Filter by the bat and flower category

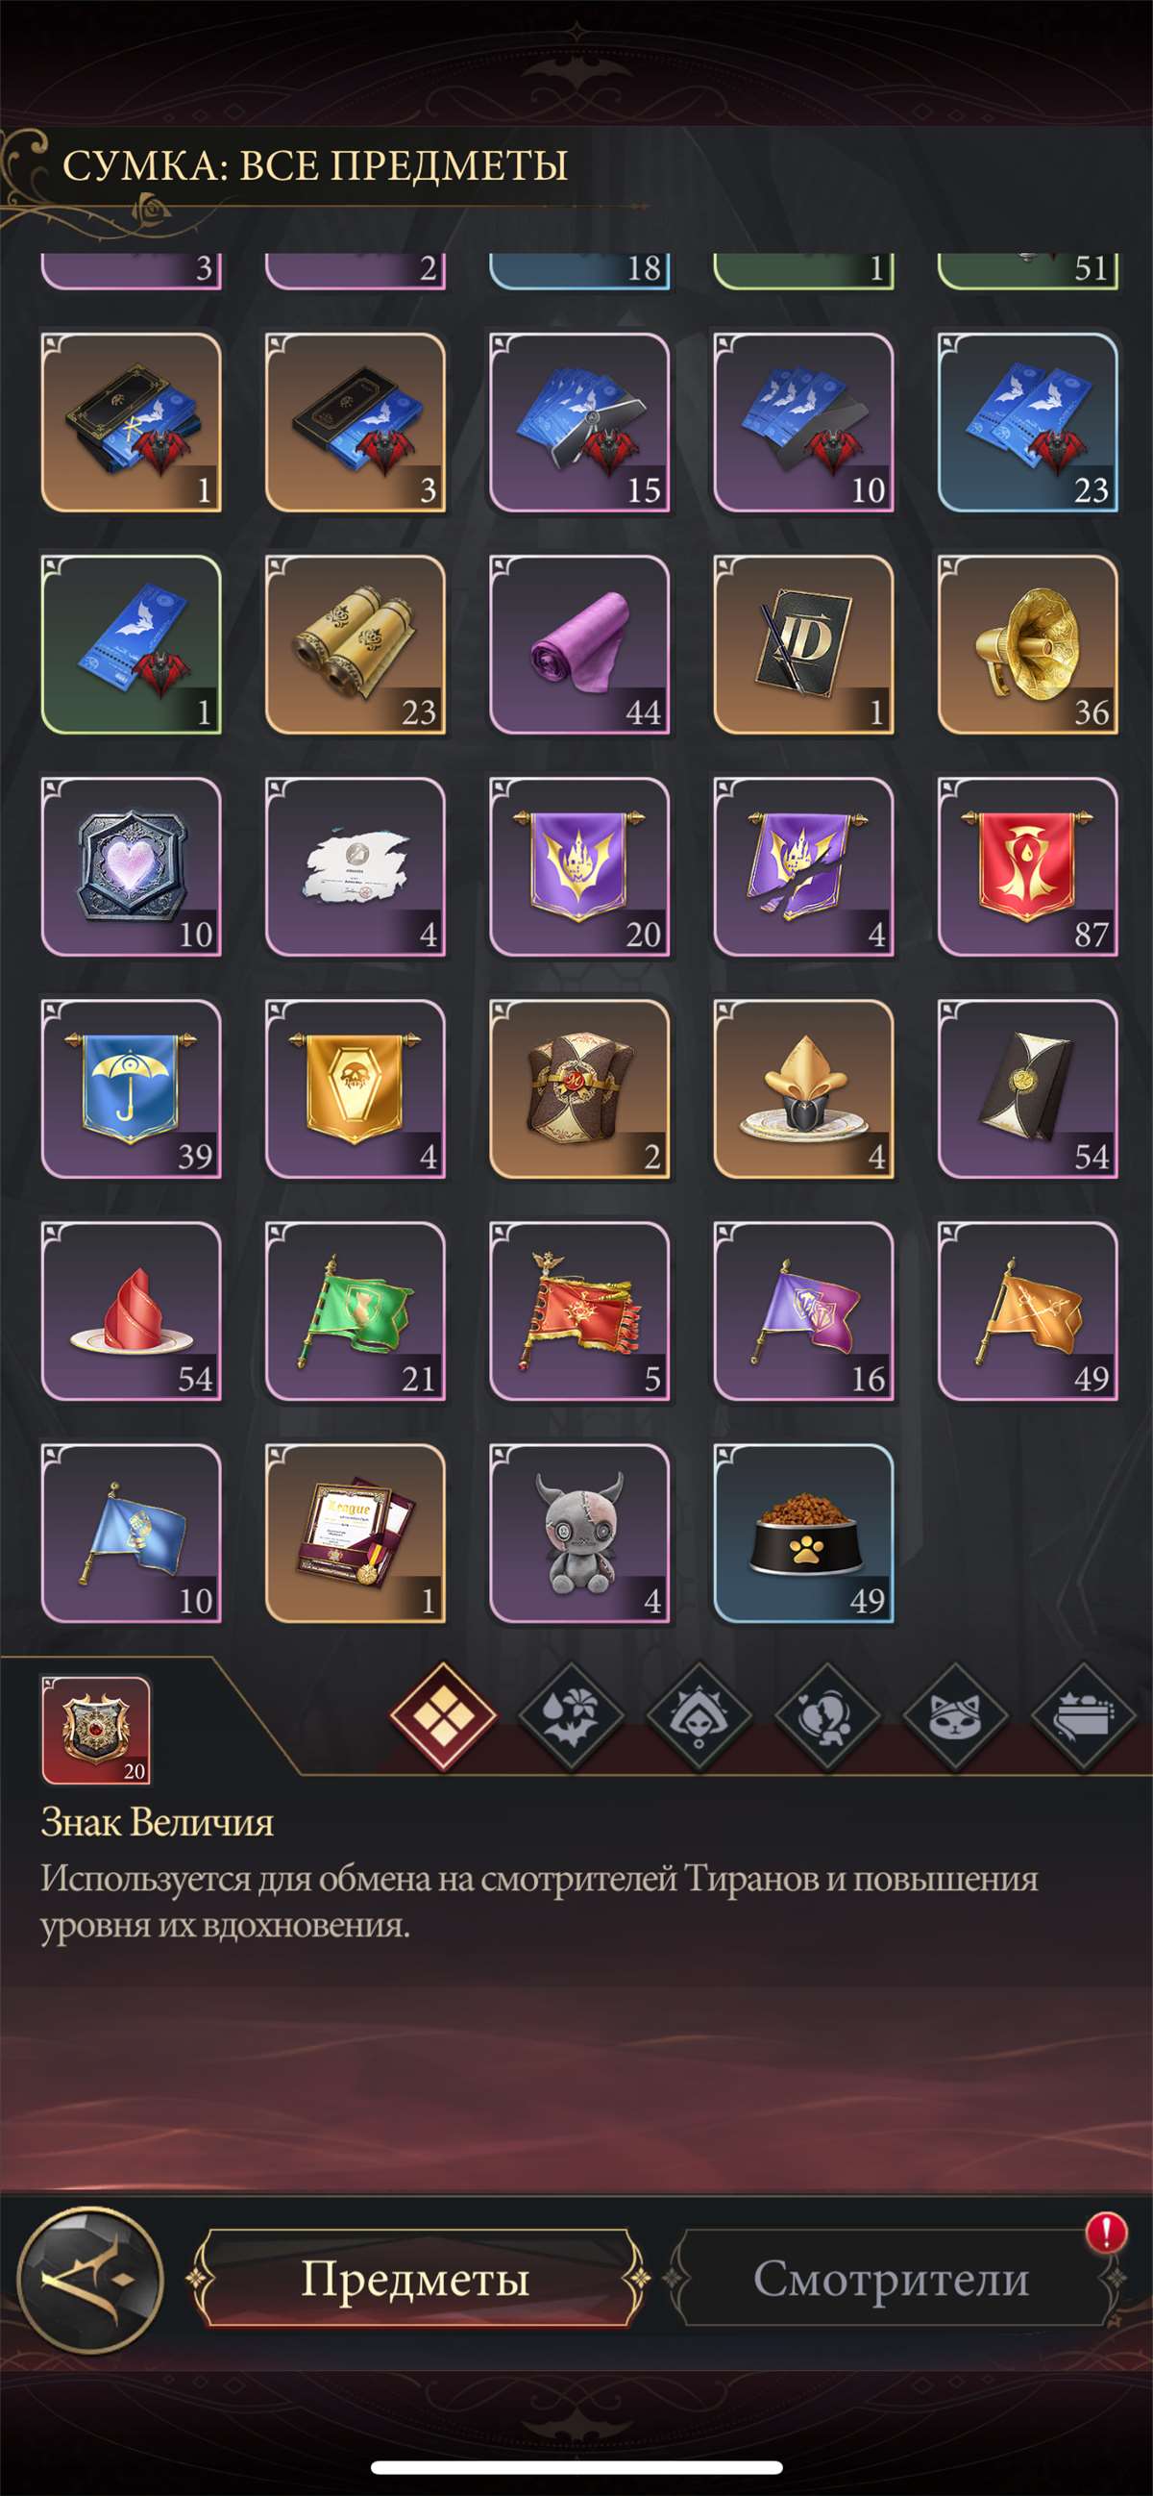(x=571, y=1717)
